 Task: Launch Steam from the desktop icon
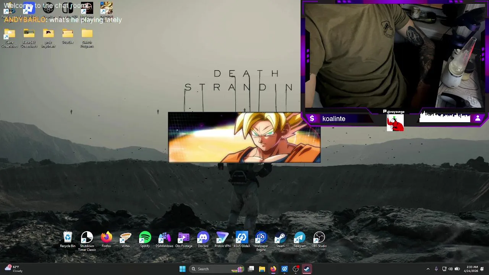[x=280, y=240]
